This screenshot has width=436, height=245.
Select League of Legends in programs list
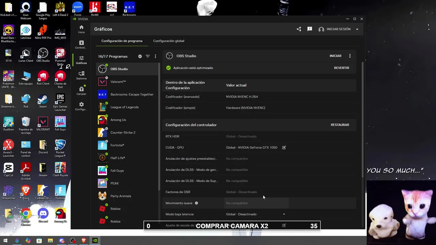pos(127,107)
